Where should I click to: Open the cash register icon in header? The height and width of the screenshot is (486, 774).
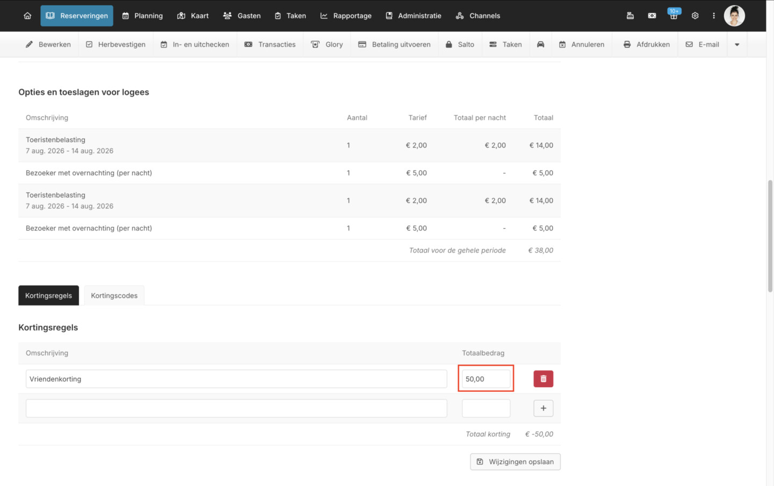[630, 16]
